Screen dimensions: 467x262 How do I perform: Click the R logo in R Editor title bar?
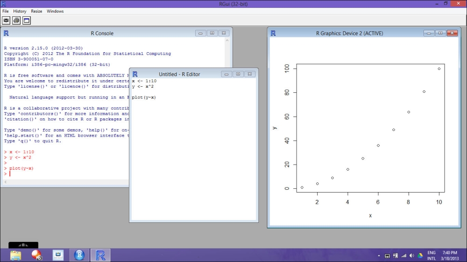coord(135,74)
